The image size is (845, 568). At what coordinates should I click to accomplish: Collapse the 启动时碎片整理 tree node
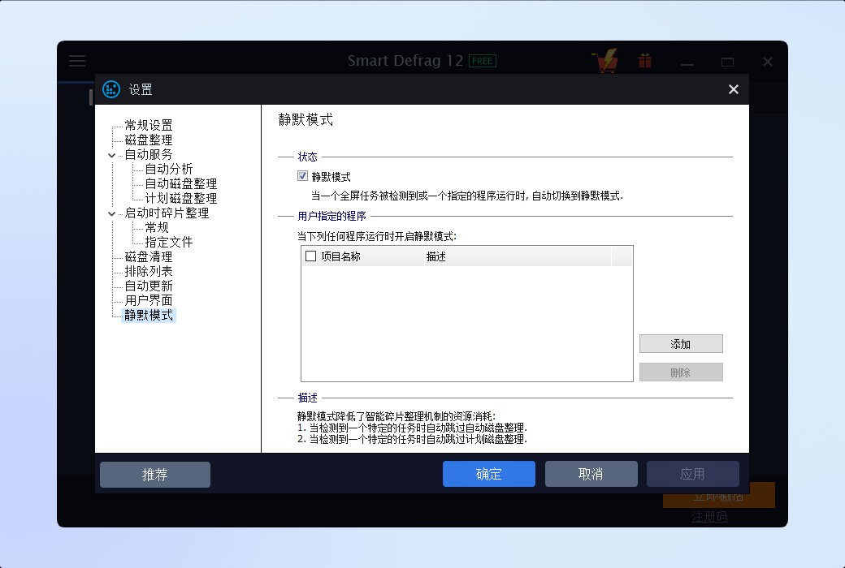click(111, 213)
